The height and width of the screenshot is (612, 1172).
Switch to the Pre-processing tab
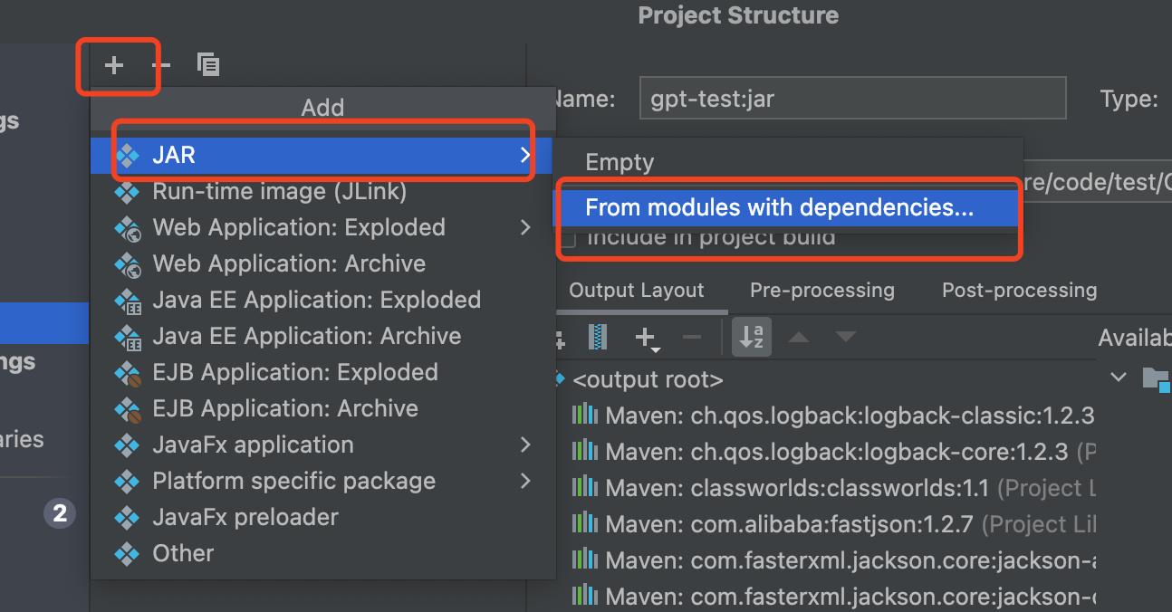pyautogui.click(x=821, y=291)
